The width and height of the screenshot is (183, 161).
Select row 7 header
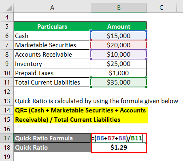pos(7,45)
